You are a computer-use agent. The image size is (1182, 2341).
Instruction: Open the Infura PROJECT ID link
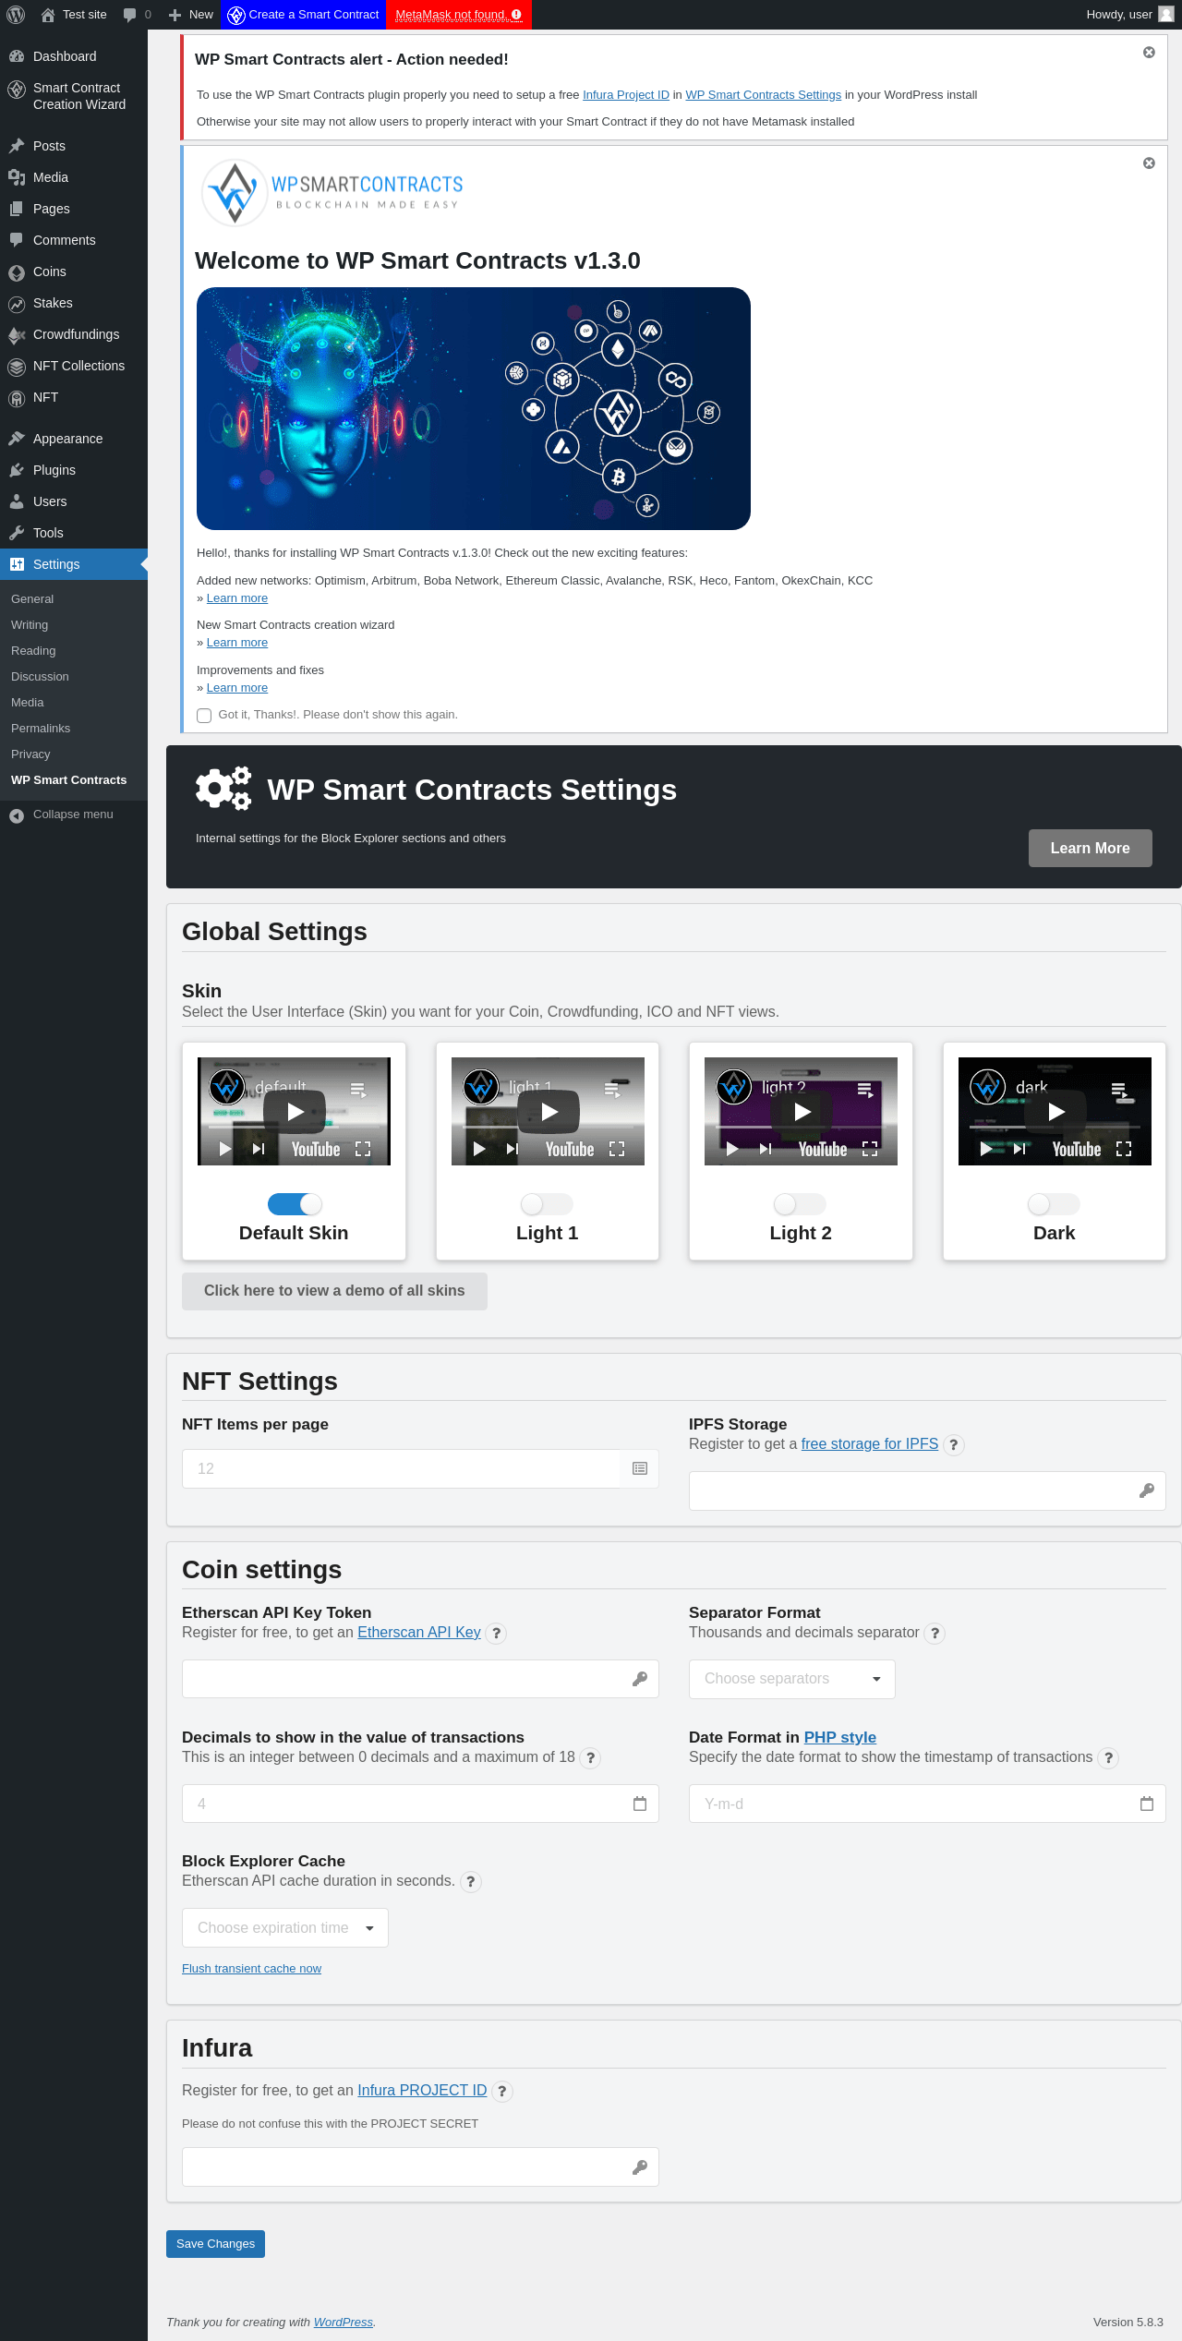click(x=422, y=2091)
